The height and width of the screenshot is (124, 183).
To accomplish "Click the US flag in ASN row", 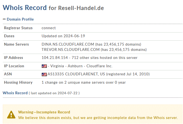I will point(44,74).
